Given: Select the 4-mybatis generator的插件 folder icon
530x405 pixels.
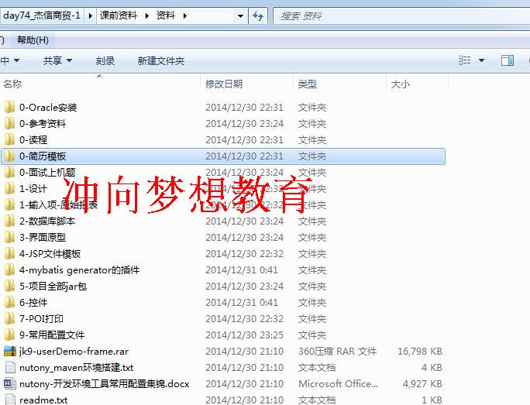Looking at the screenshot, I should [x=10, y=270].
